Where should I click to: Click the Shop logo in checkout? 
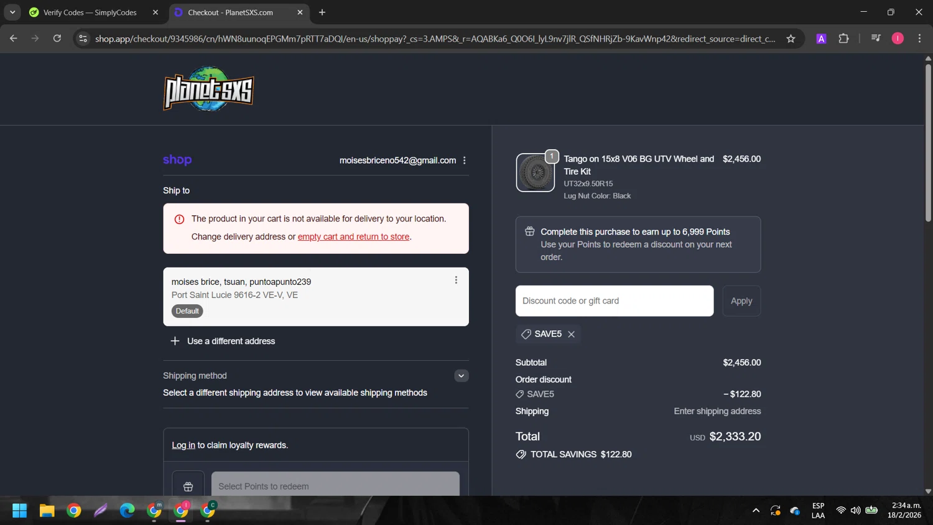[x=177, y=160]
